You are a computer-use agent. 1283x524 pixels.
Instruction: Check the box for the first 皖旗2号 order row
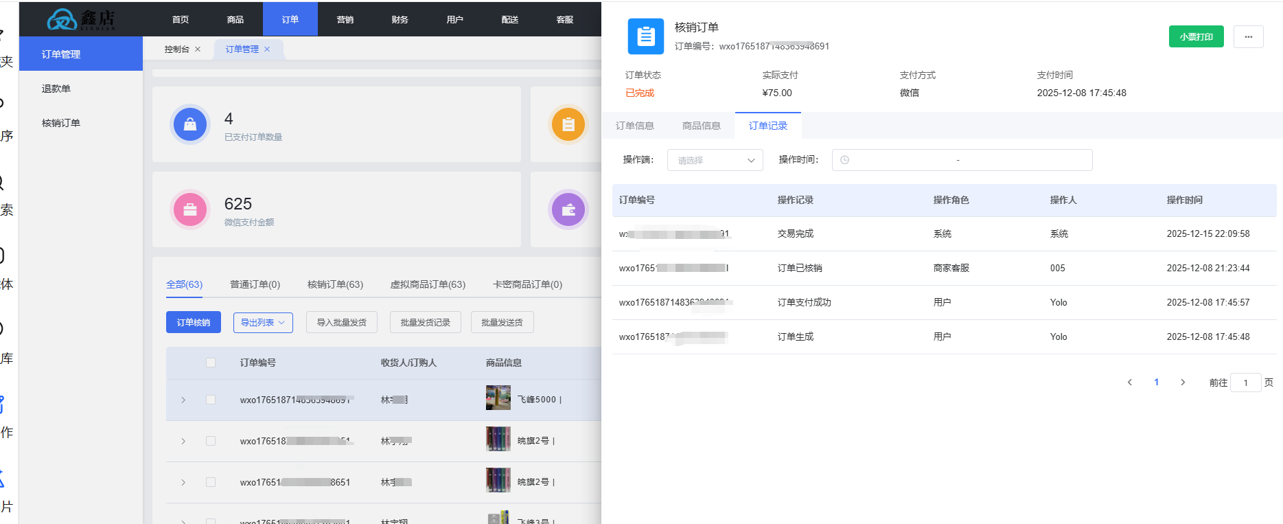tap(211, 441)
